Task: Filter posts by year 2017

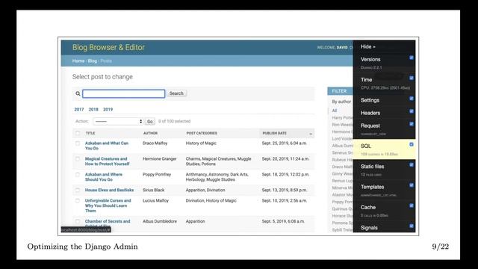Action: coord(79,109)
